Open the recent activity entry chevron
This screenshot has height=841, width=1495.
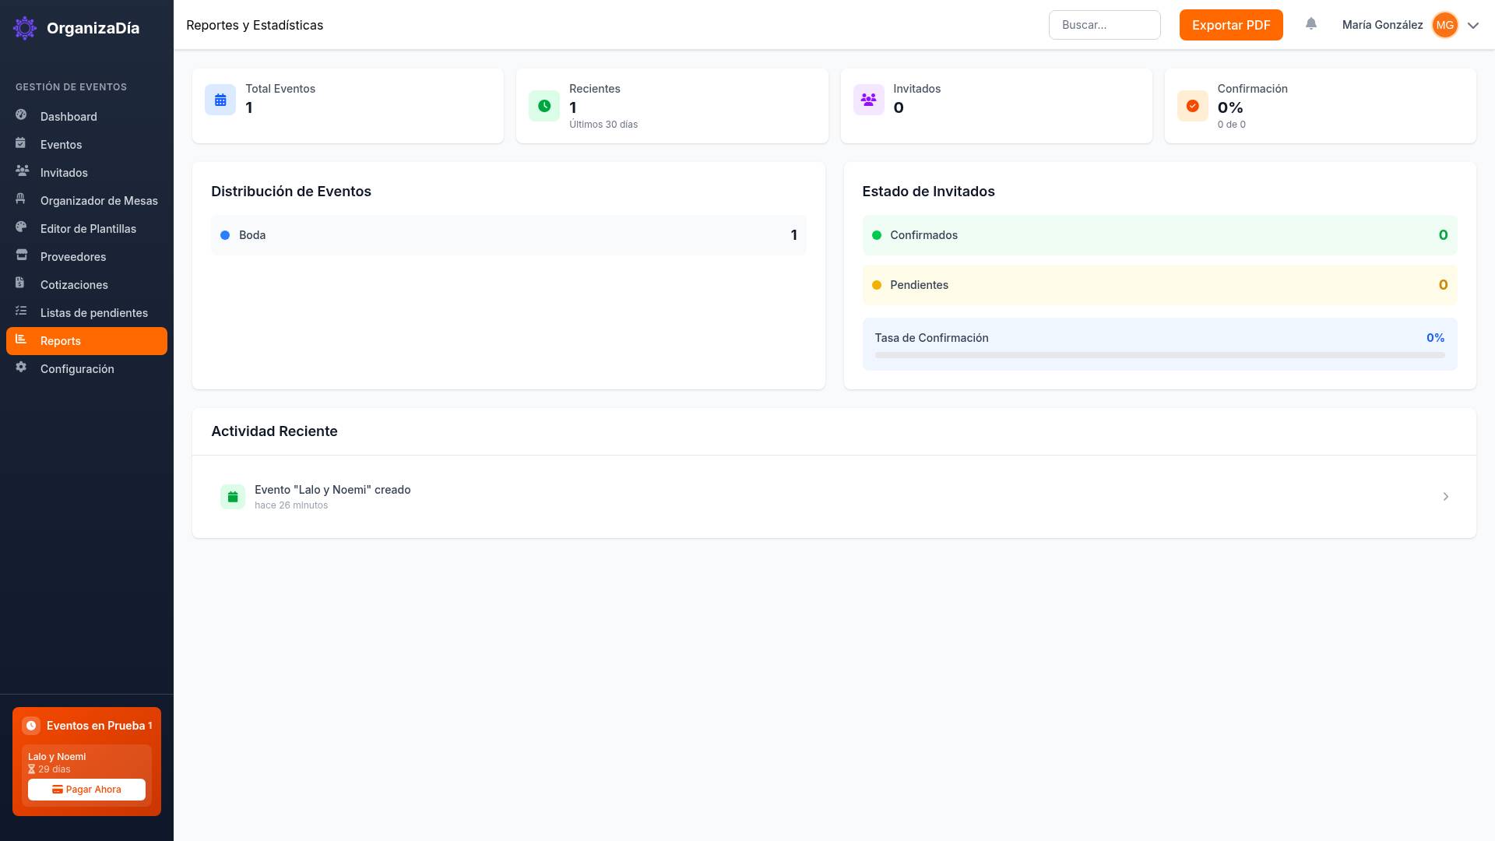[1445, 497]
